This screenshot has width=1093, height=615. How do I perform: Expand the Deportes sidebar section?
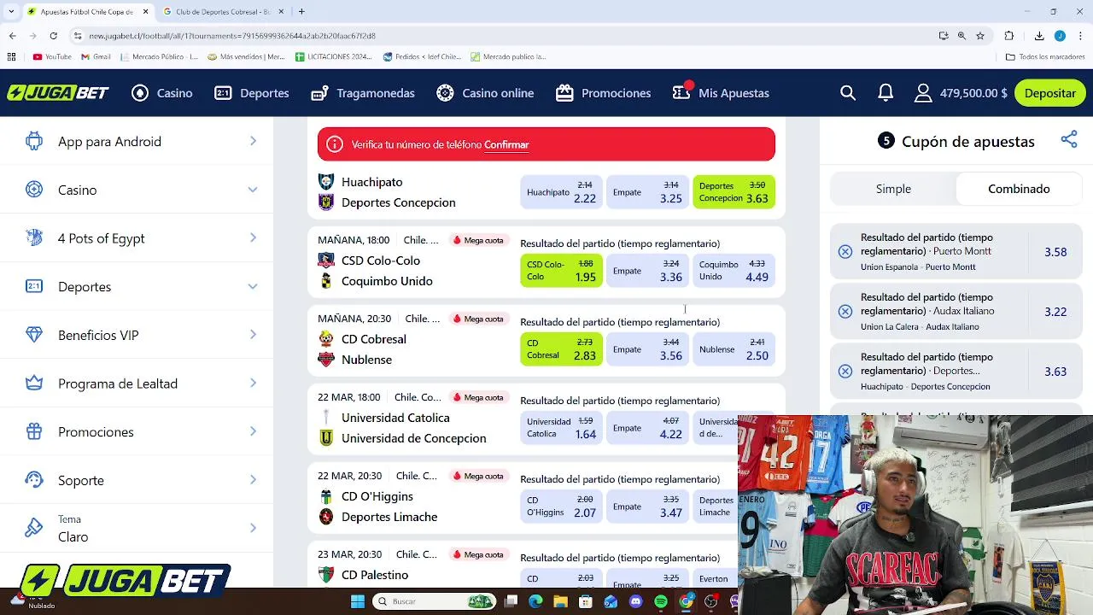pos(253,286)
